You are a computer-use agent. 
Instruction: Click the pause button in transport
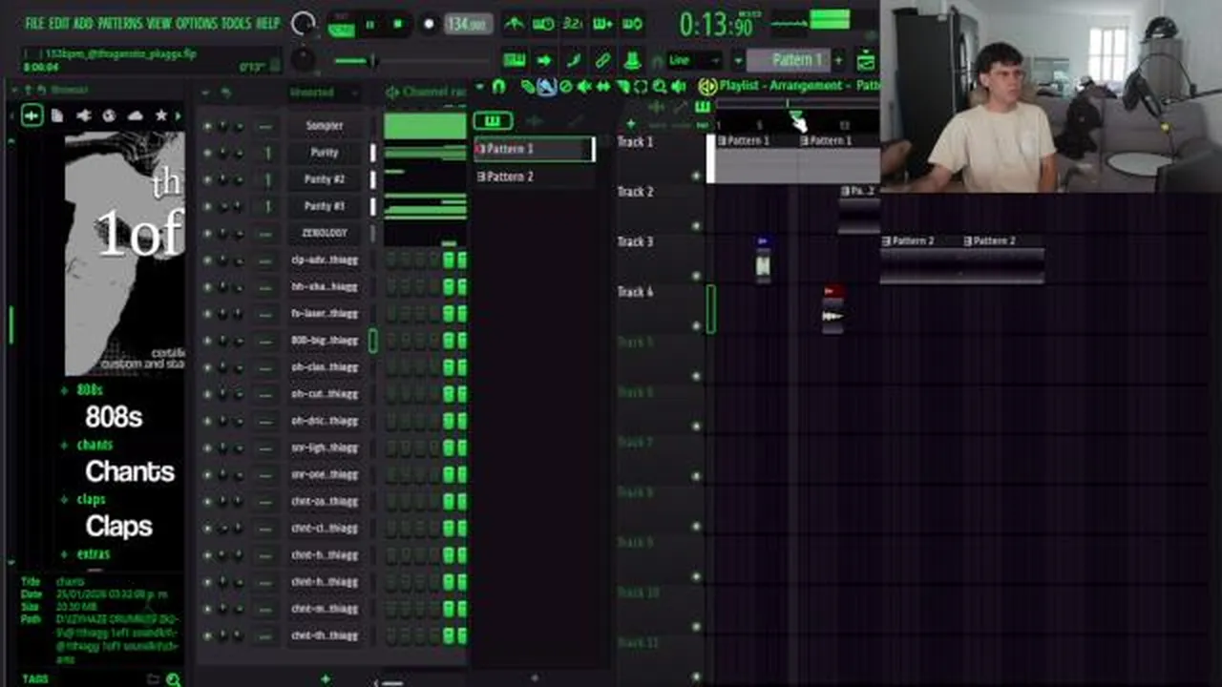(x=370, y=25)
